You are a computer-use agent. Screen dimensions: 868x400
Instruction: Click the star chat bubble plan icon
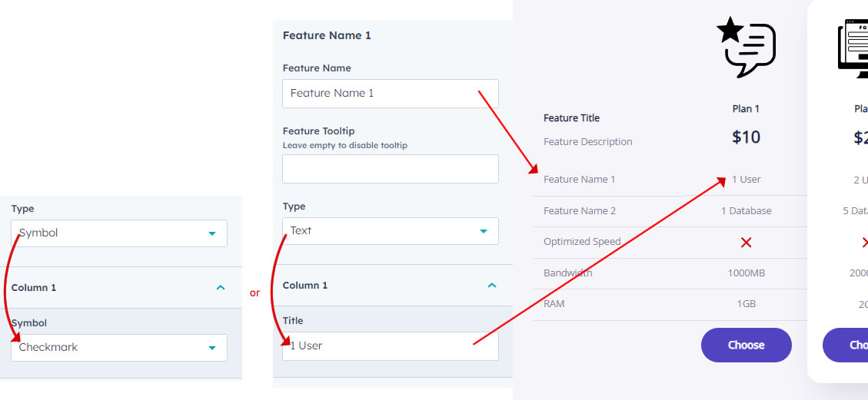click(x=746, y=48)
